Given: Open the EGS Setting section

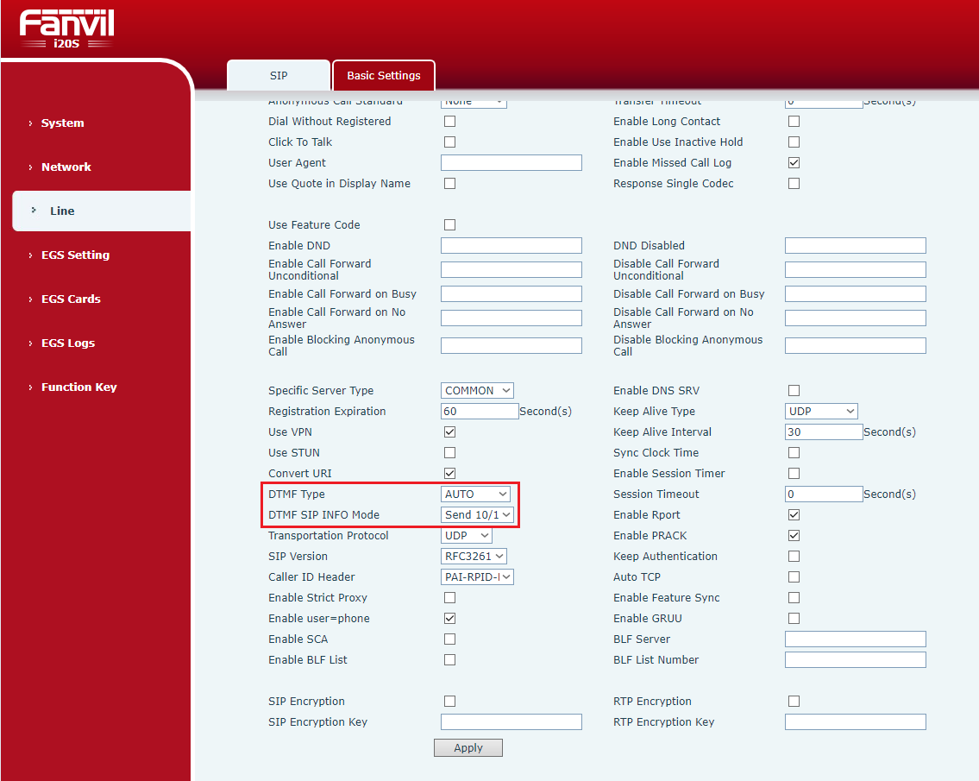Looking at the screenshot, I should pyautogui.click(x=75, y=255).
